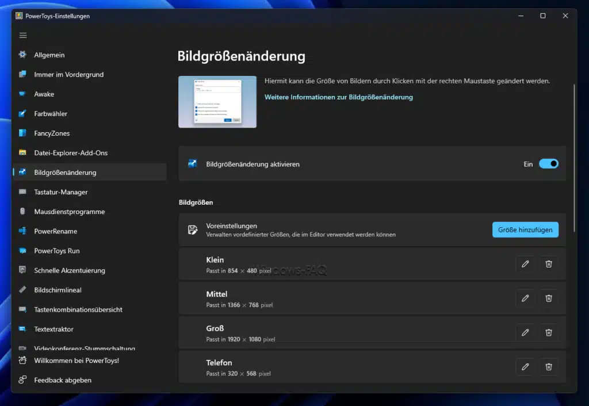Click the Größe hinzufügen button
Image resolution: width=589 pixels, height=406 pixels.
pos(525,229)
